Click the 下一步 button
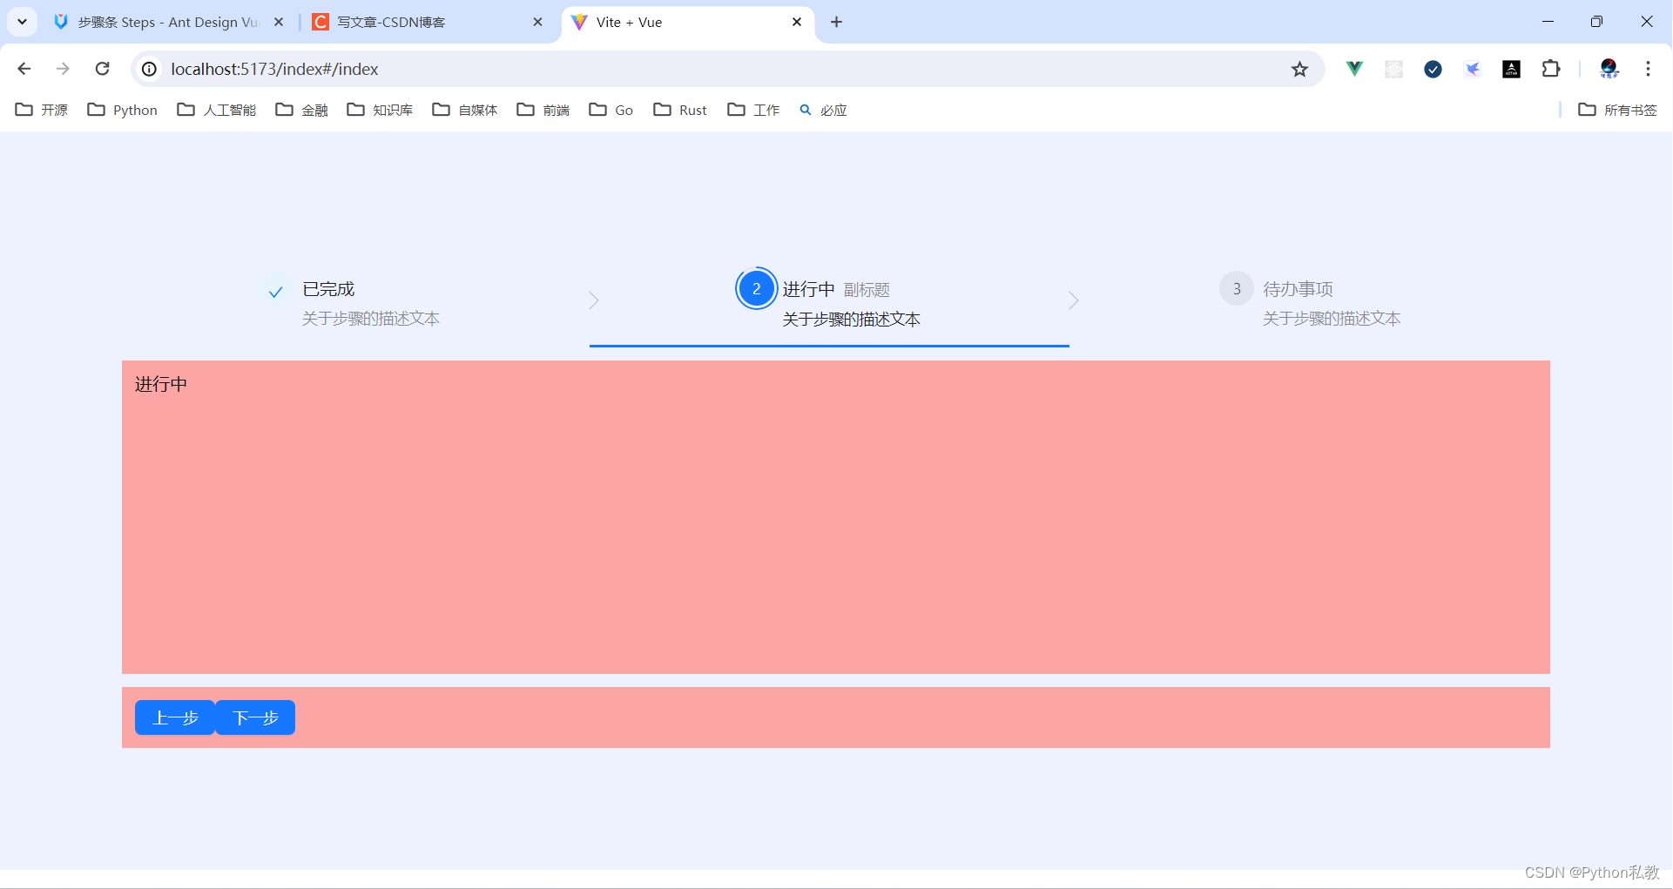This screenshot has width=1673, height=889. pos(255,717)
